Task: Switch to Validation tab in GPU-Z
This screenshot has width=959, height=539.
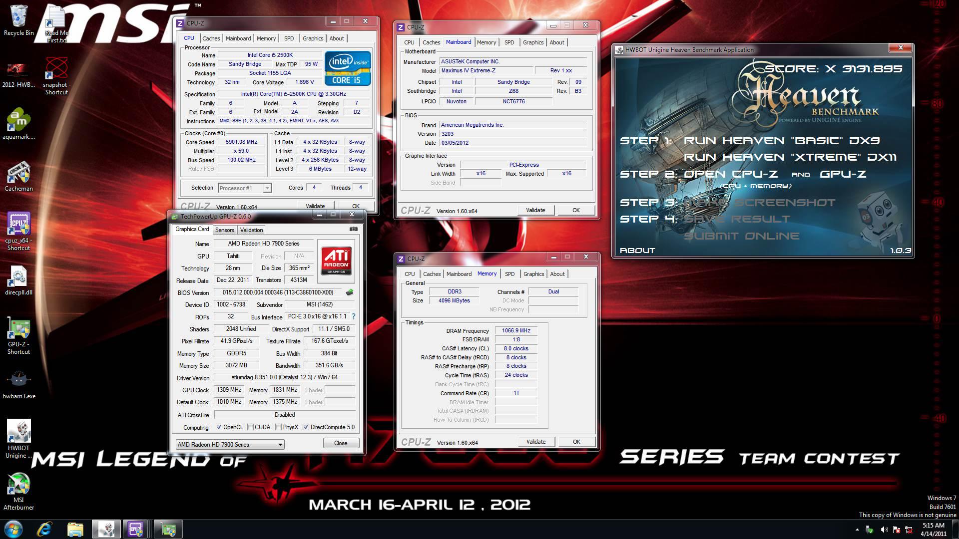Action: pyautogui.click(x=251, y=230)
